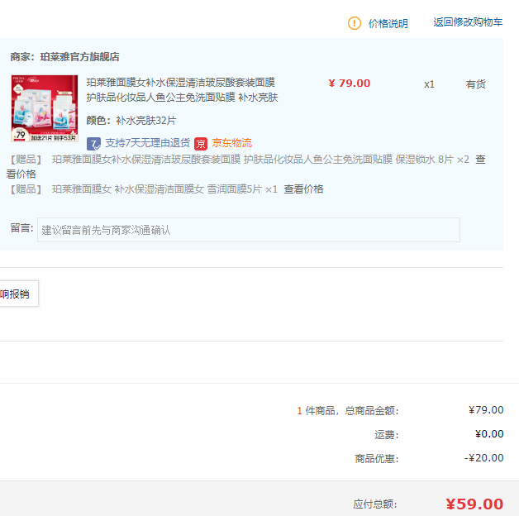Viewport: 519px width, 516px height.
Task: Click 商品优惠 value -¥20.00
Action: (x=484, y=458)
